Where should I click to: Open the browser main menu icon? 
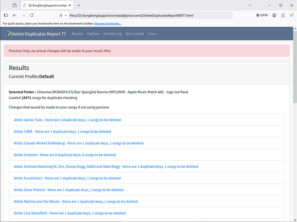click(292, 15)
